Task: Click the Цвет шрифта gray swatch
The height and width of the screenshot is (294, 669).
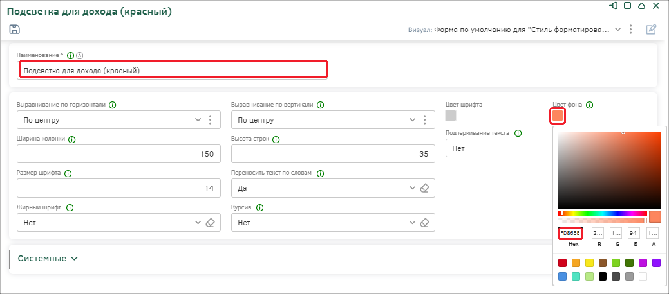Action: pos(451,116)
